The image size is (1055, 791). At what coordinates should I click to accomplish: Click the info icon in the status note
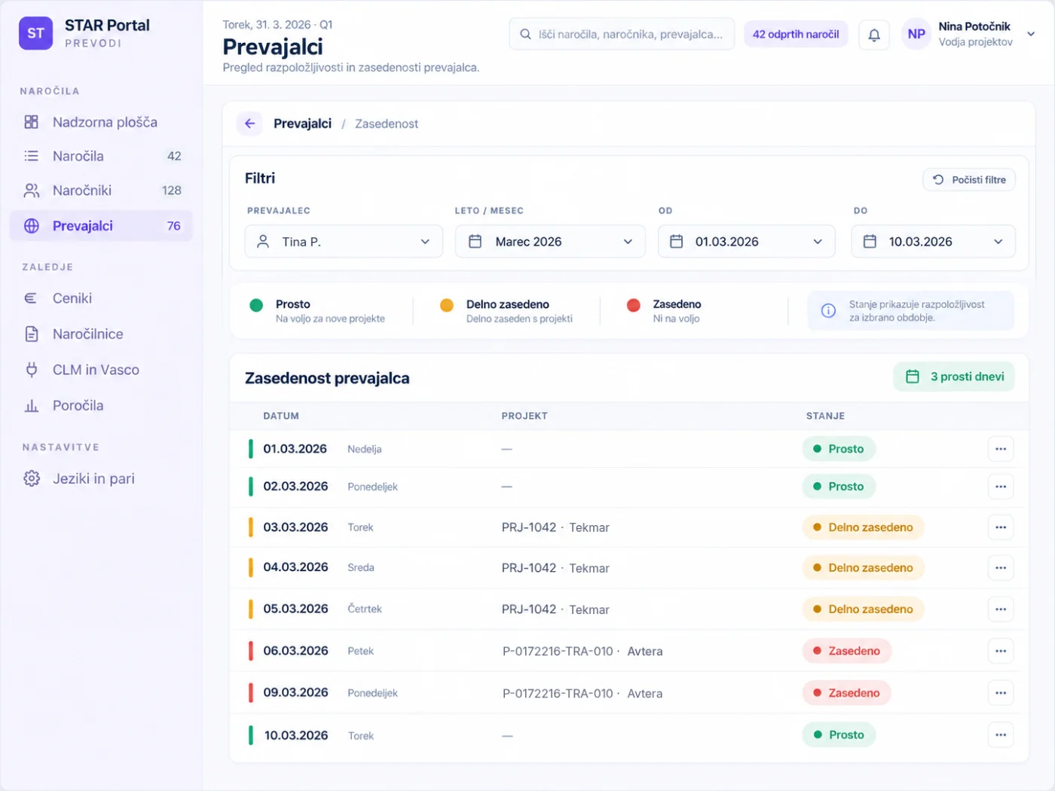(828, 310)
